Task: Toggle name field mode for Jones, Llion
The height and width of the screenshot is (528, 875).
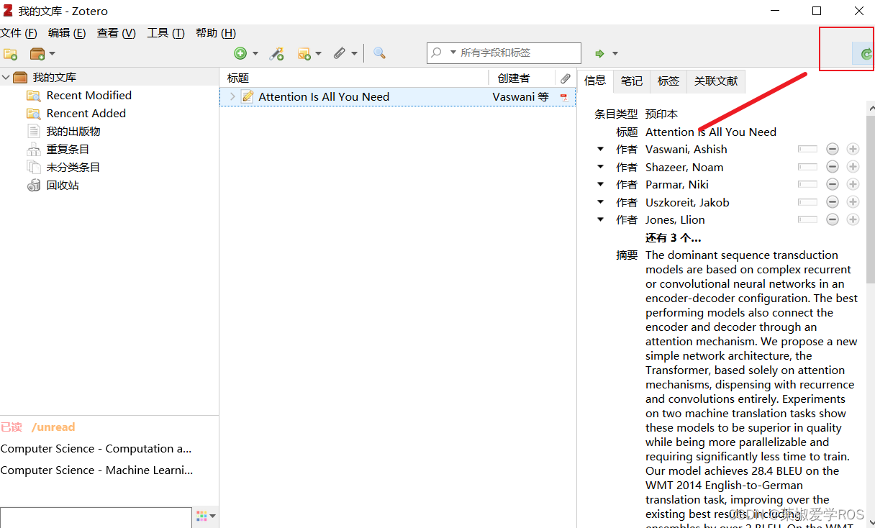Action: pos(807,219)
